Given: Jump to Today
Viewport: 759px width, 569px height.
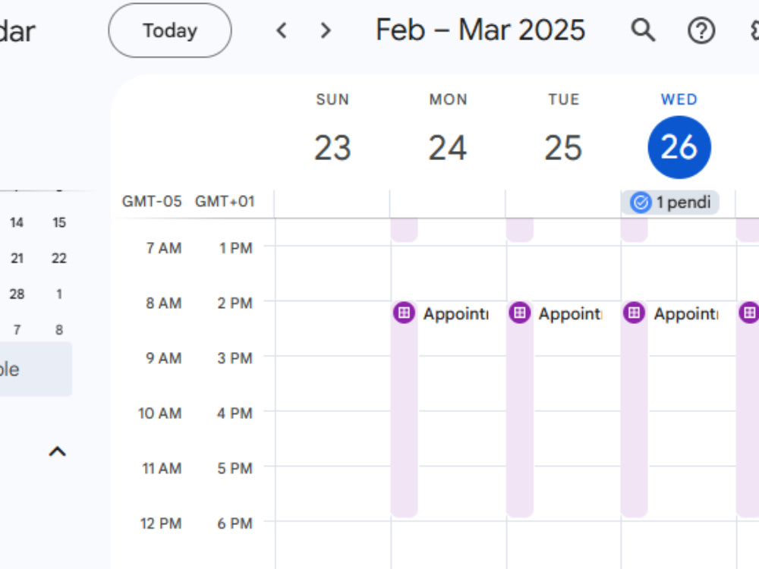Looking at the screenshot, I should click(170, 30).
